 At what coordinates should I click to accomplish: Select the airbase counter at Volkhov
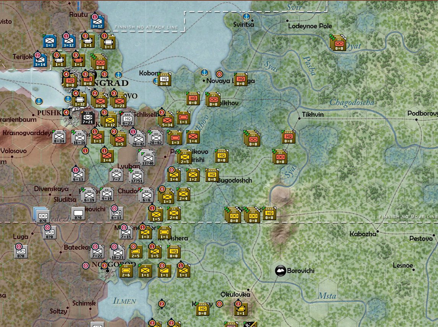point(213,100)
